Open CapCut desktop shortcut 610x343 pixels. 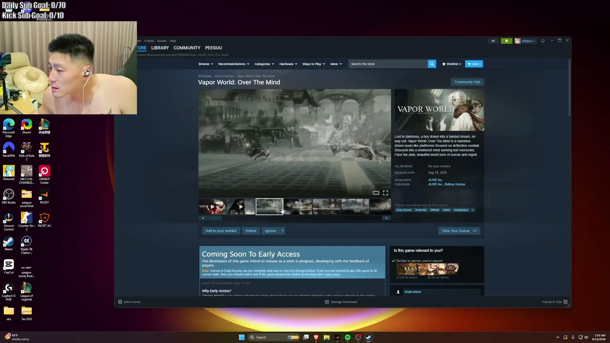(9, 267)
